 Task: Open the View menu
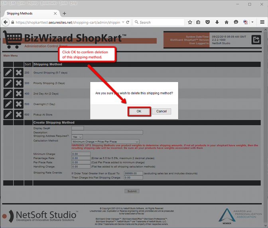(22, 3)
